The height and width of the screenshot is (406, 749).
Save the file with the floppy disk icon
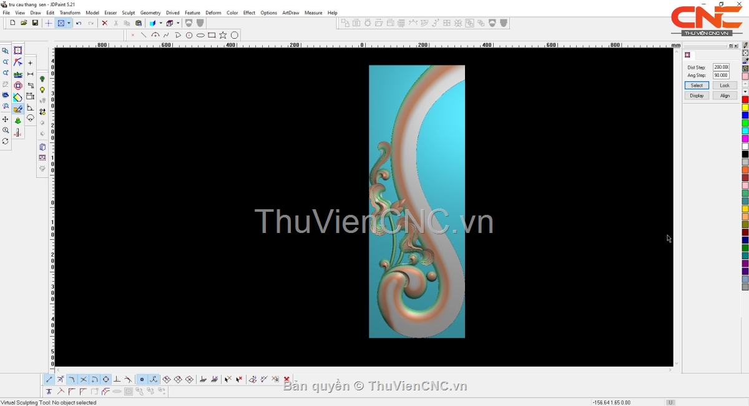click(35, 23)
